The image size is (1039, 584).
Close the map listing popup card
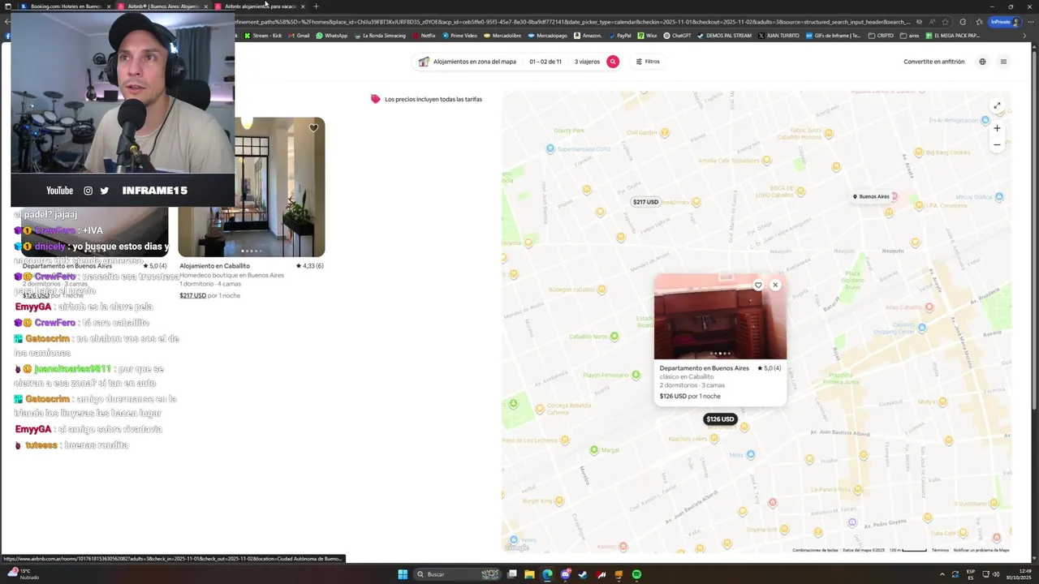pos(775,285)
